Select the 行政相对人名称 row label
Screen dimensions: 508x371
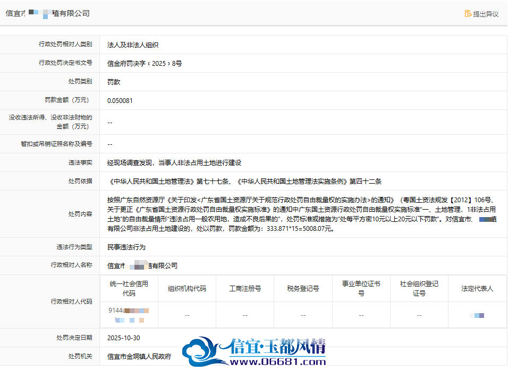click(x=71, y=265)
